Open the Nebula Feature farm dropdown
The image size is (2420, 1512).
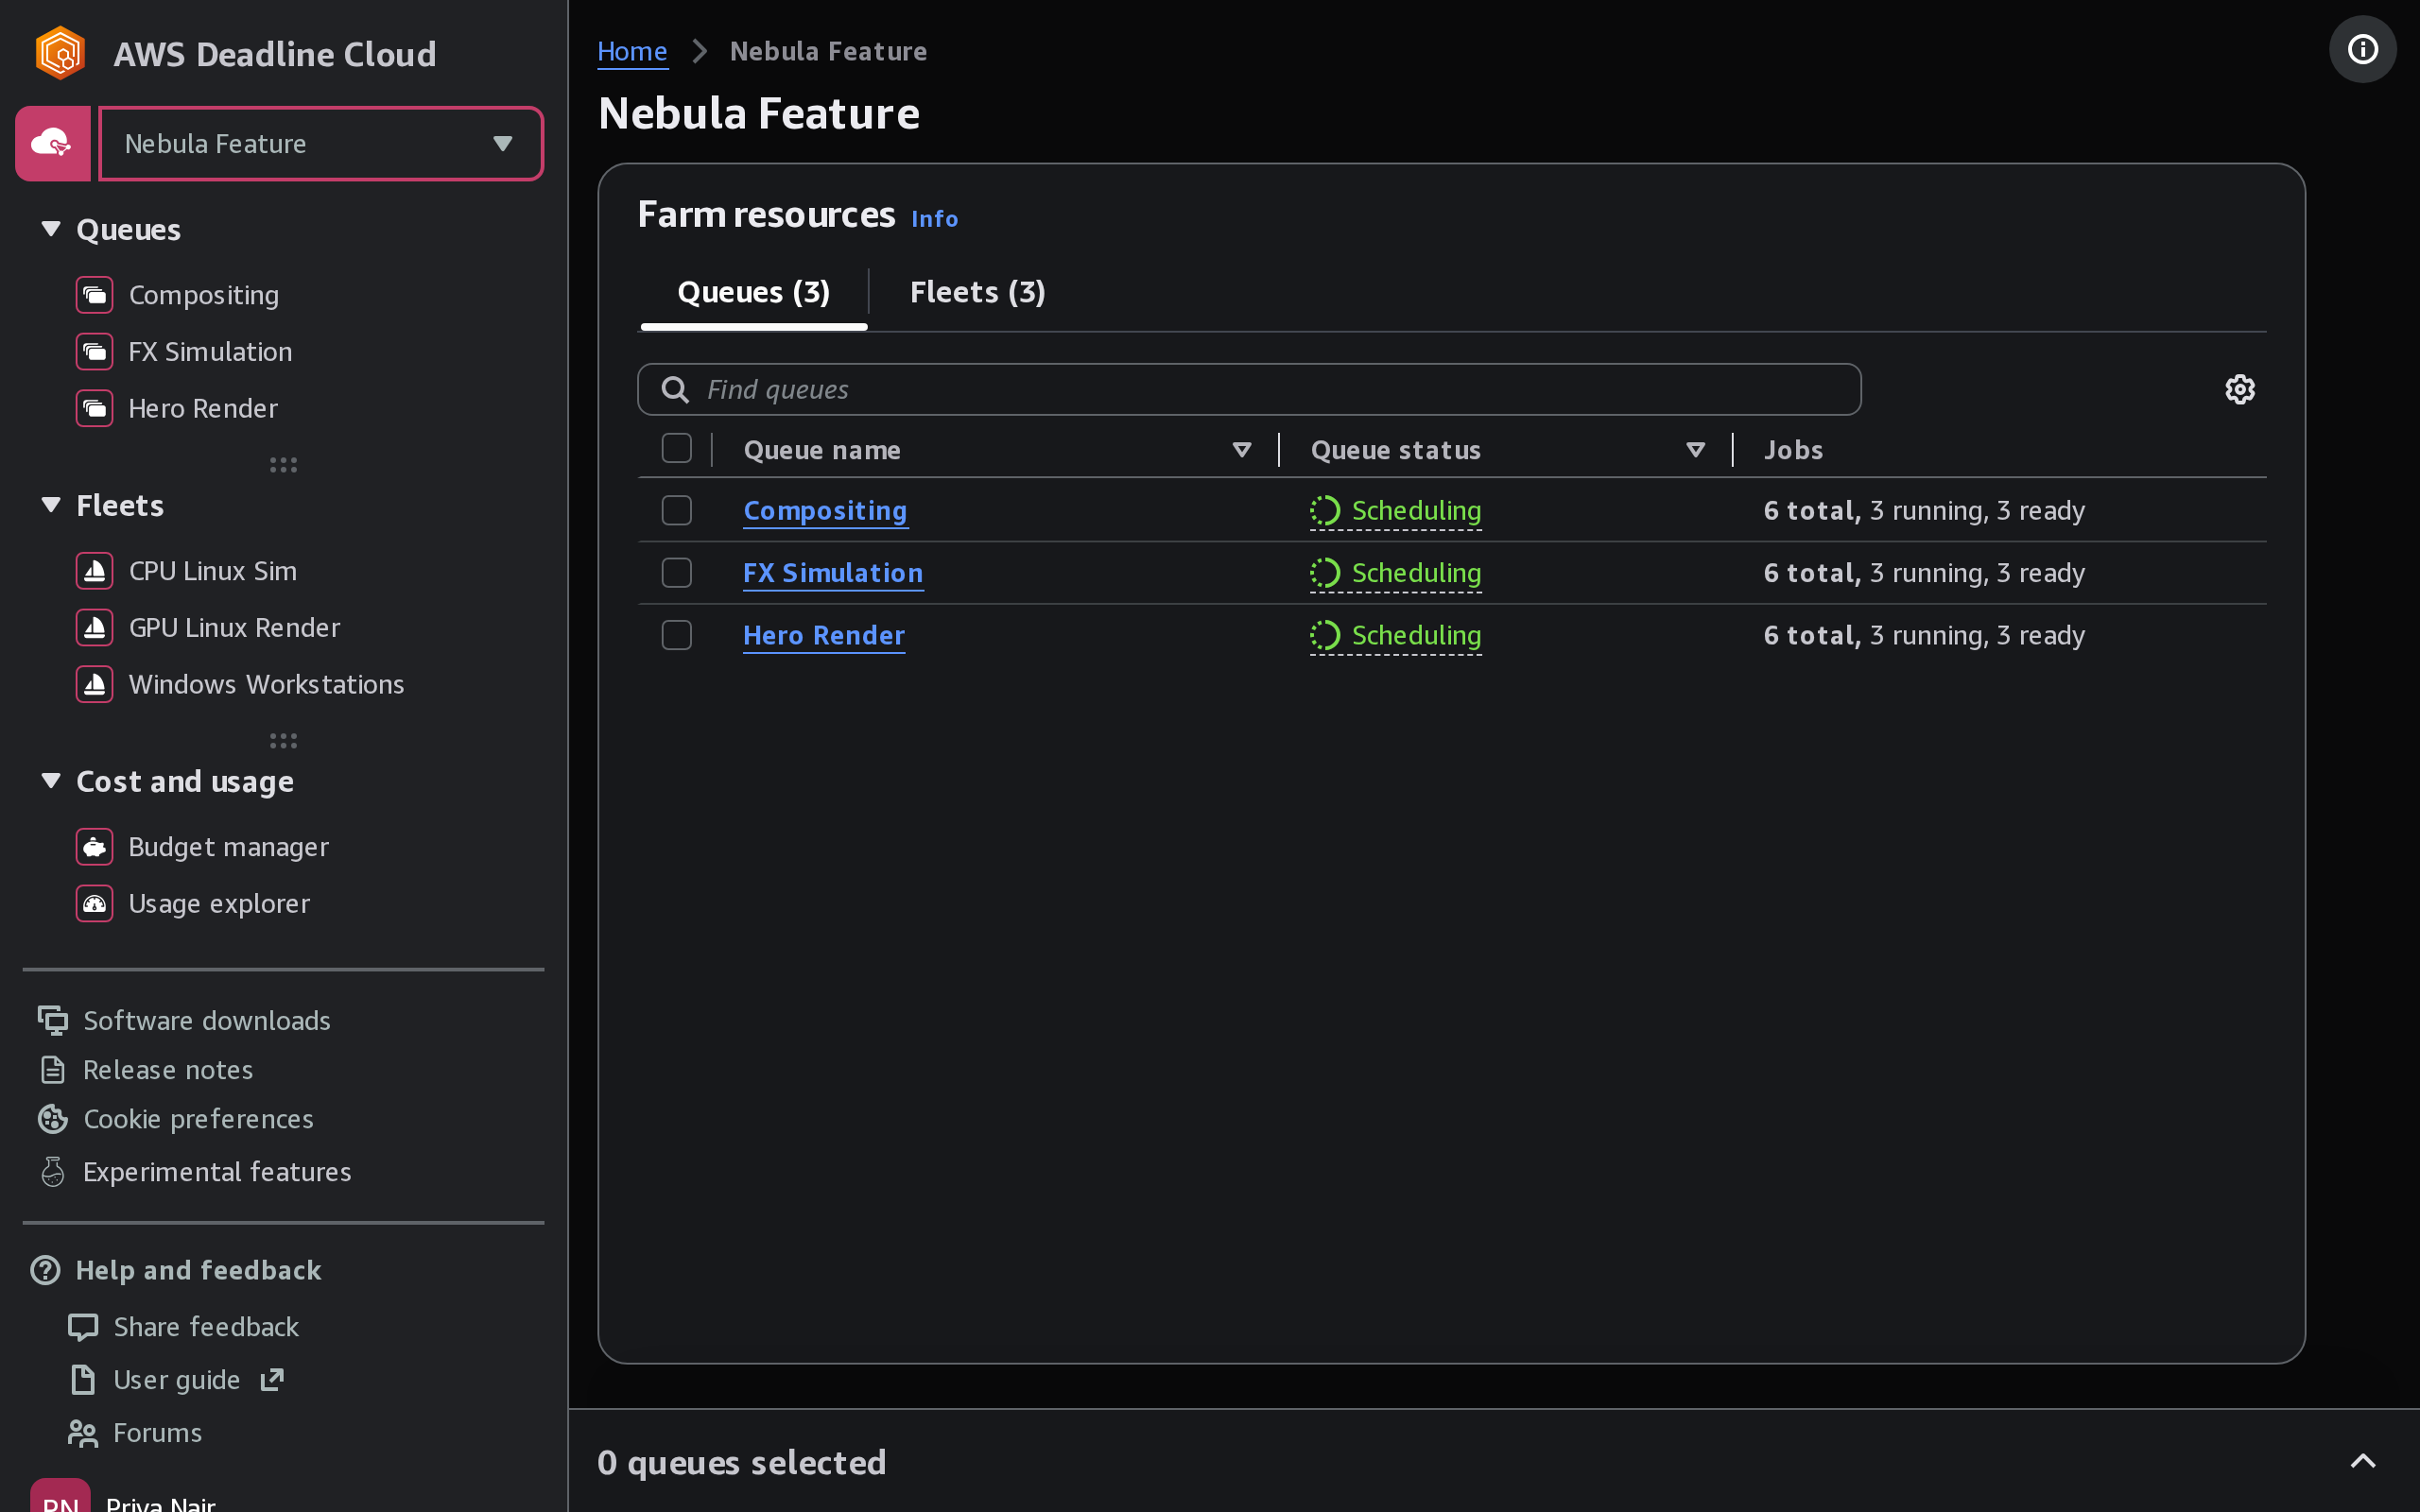click(321, 144)
